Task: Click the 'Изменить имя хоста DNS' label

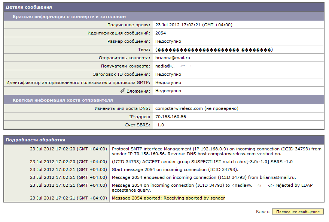Action: coord(122,108)
